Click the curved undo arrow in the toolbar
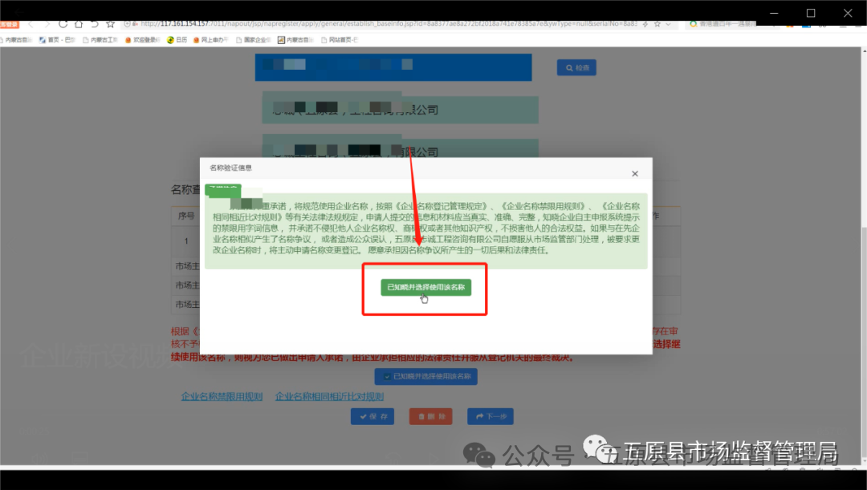 coord(95,25)
